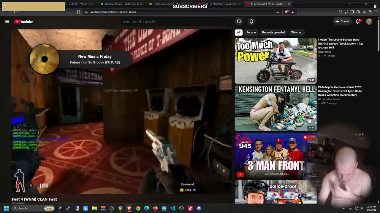This screenshot has height=213, width=380.
Task: Open TikTok from the taskbar
Action: [x=190, y=208]
